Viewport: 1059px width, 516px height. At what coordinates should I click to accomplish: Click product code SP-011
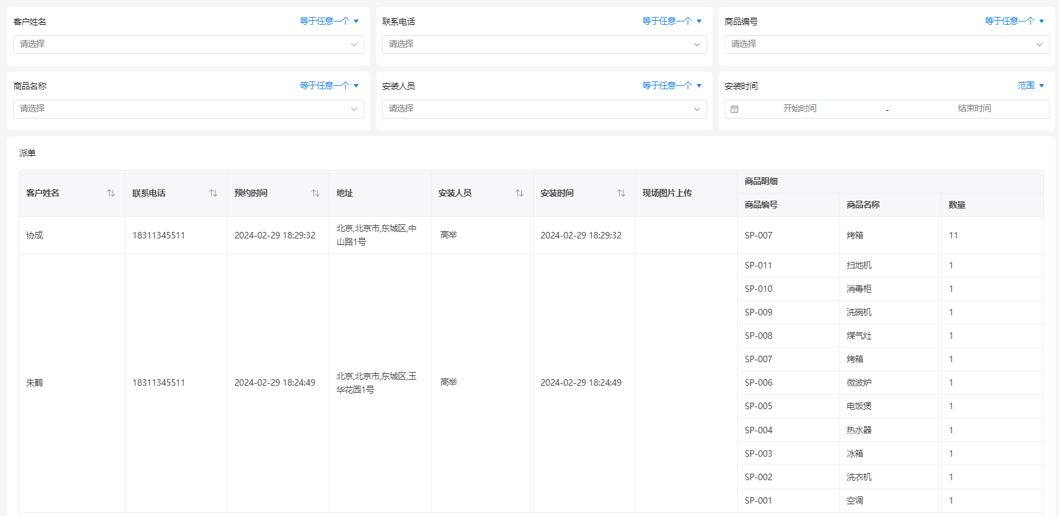coord(759,266)
